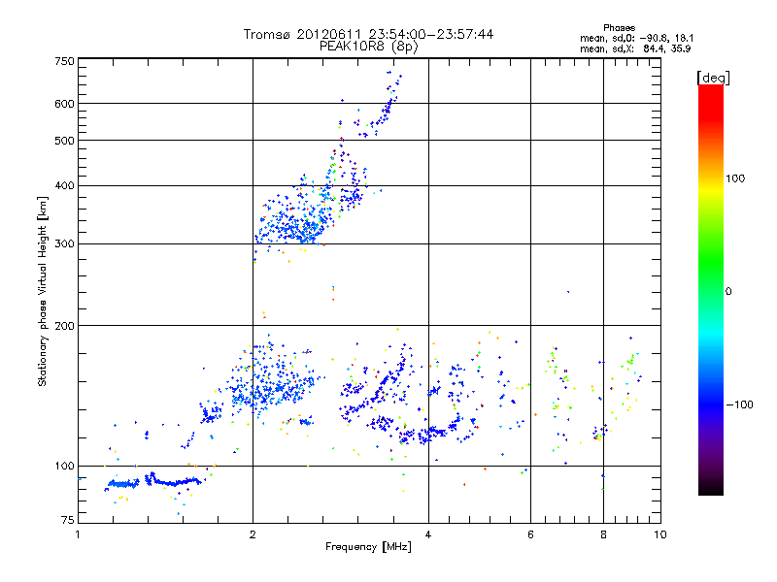
Task: Click the black bottom end of the colorbar
Action: 711,488
